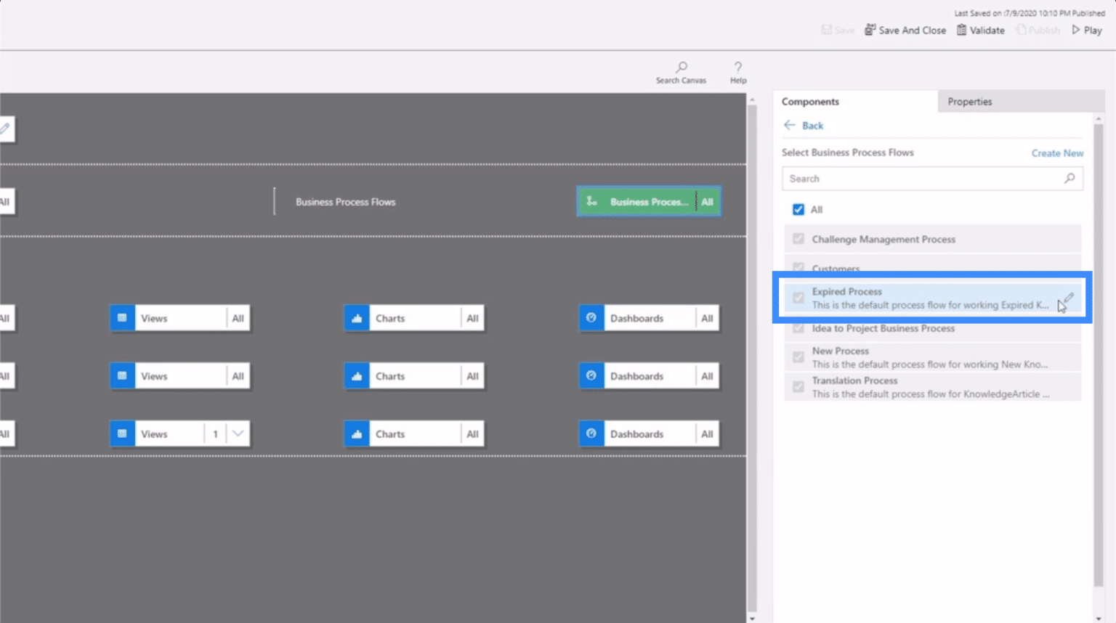
Task: Click the first row Dashboards tile icon
Action: point(591,318)
